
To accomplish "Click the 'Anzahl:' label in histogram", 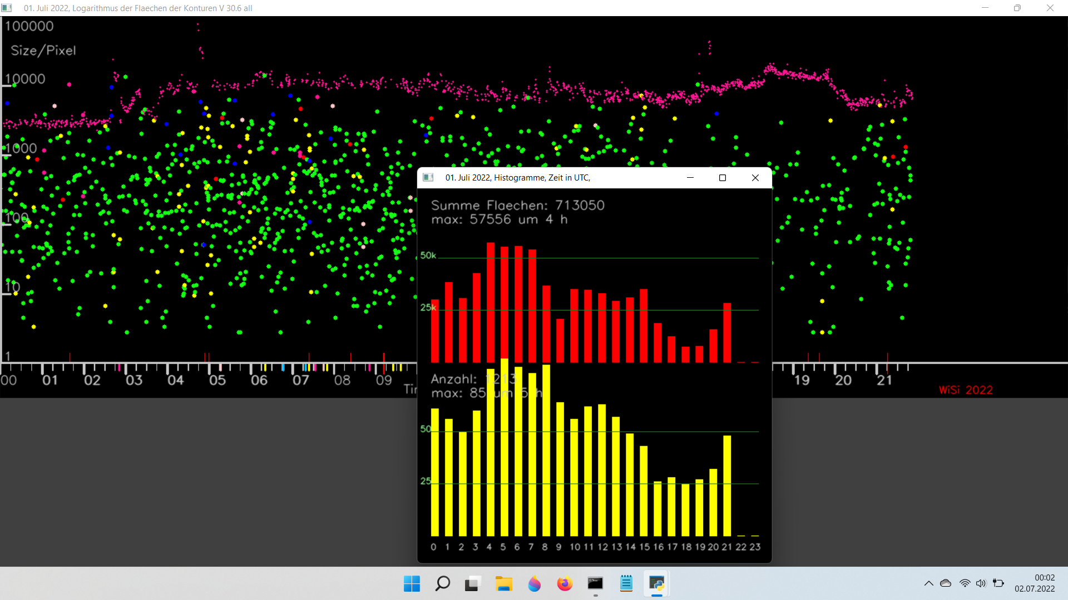I will pyautogui.click(x=454, y=379).
